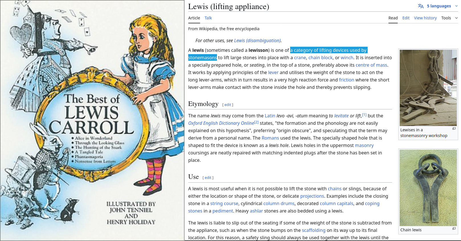Open 'Oxford English Dictionary Online' link
This screenshot has height=241, width=461.
coord(221,123)
